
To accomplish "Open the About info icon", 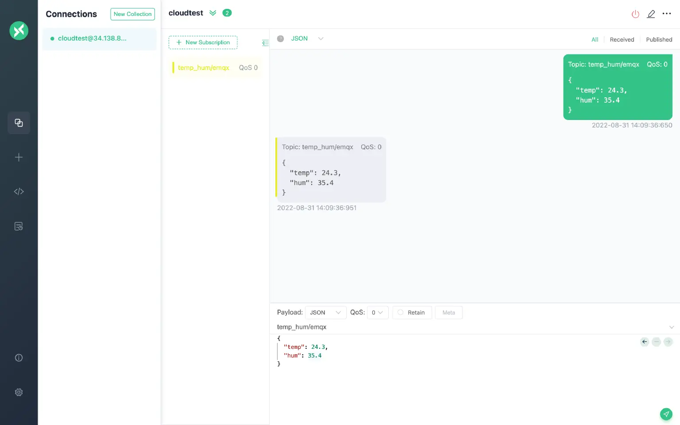I will [x=19, y=357].
